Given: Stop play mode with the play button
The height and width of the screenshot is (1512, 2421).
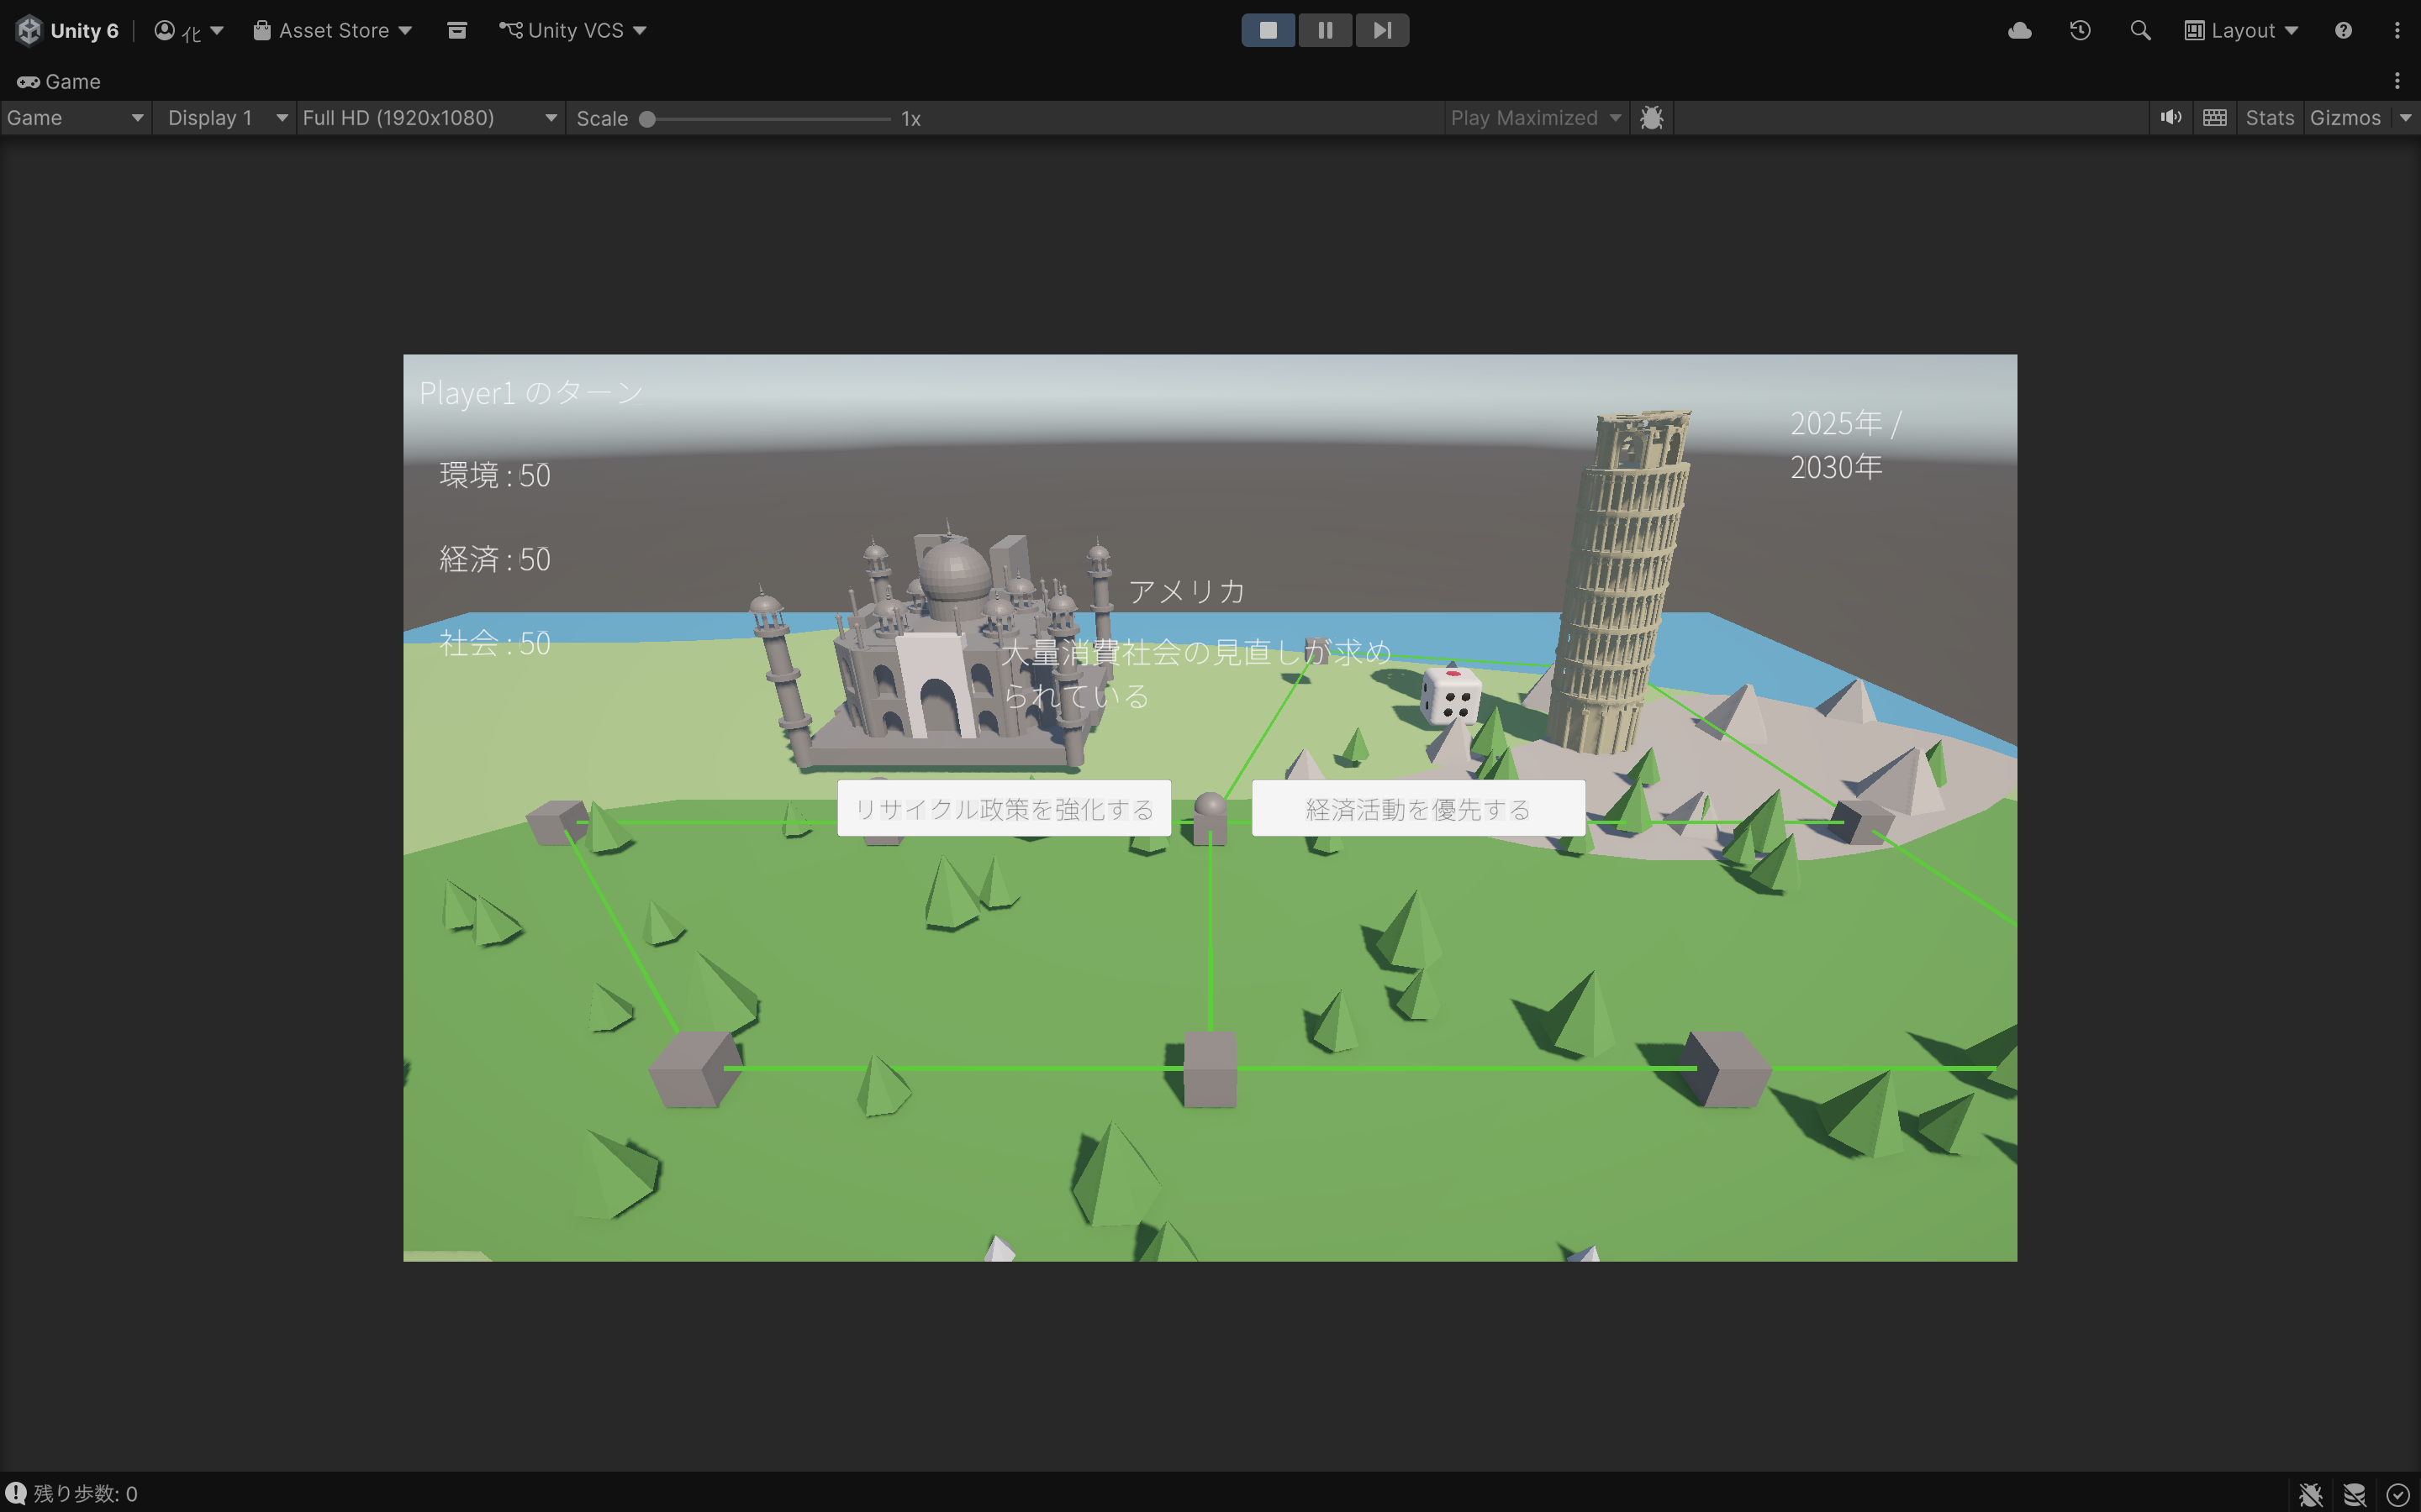Looking at the screenshot, I should pyautogui.click(x=1268, y=30).
